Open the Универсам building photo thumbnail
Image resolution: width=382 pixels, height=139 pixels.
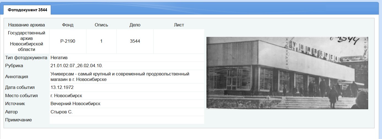287,73
